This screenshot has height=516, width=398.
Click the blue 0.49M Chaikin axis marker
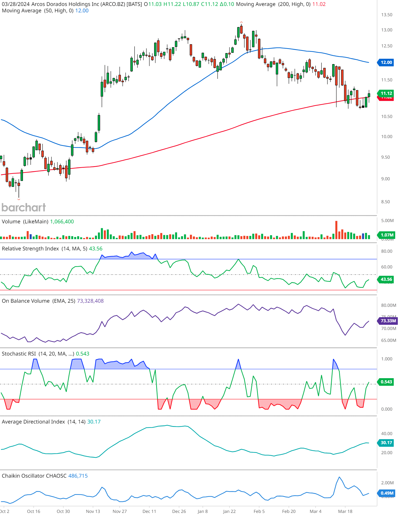tap(386, 493)
